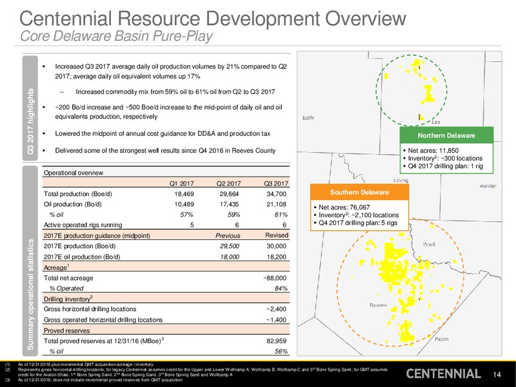The image size is (516, 387).
Task: Click the '~88,000' acreage value
Action: 275,278
